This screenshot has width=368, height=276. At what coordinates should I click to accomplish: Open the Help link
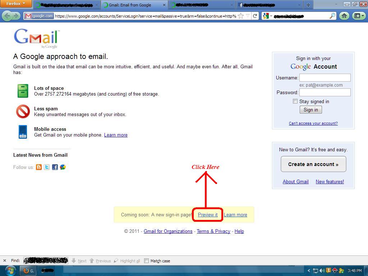[x=239, y=231]
